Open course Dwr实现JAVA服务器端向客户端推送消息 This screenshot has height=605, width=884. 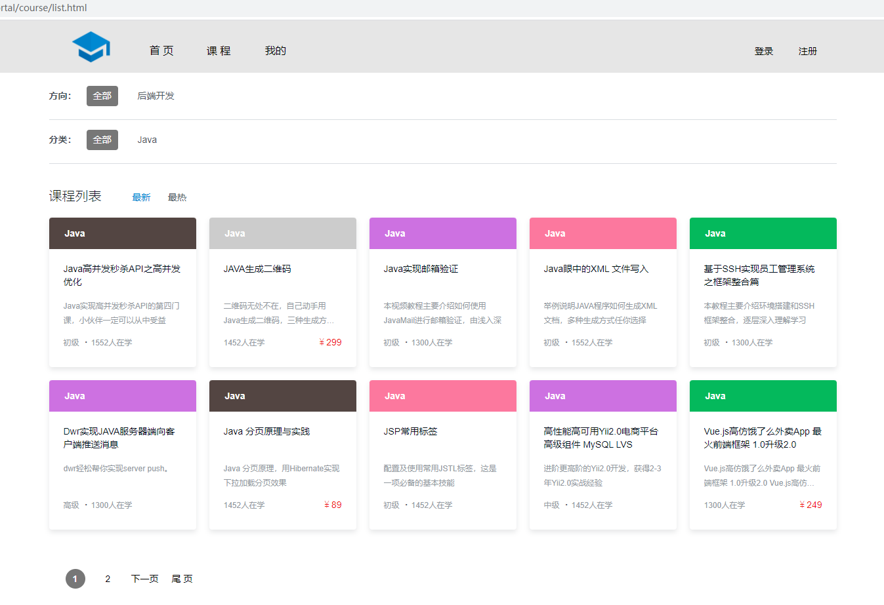tap(119, 438)
